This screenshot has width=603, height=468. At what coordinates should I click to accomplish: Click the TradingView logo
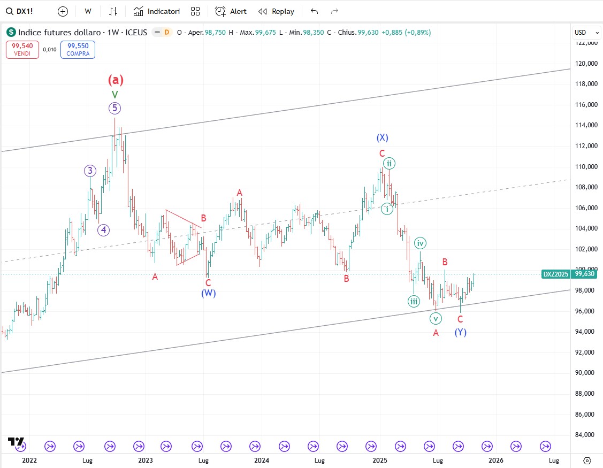coord(16,442)
